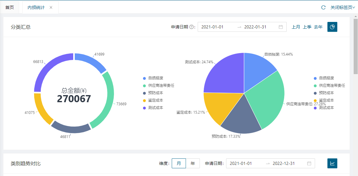Open calendar icon in 分类汇总 date range
The image size is (358, 176).
(281, 27)
